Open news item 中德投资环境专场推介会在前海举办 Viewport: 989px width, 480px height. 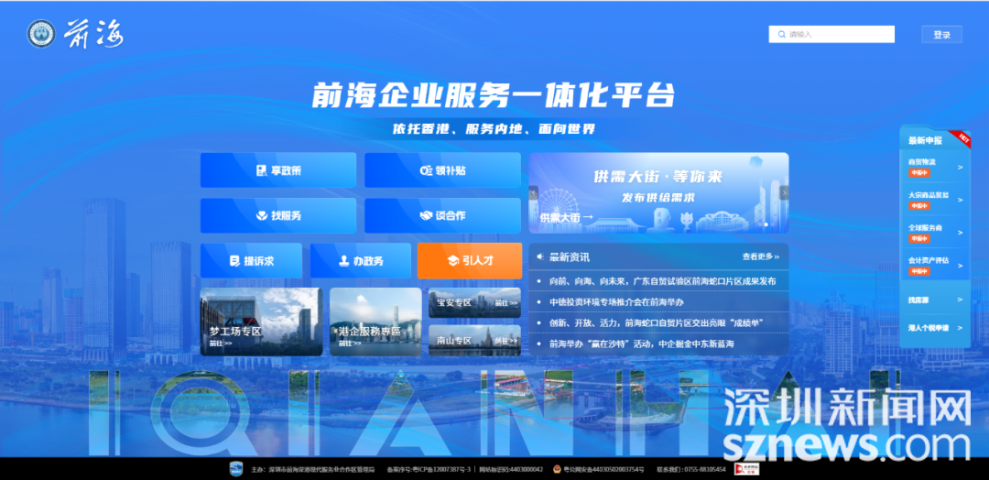616,301
